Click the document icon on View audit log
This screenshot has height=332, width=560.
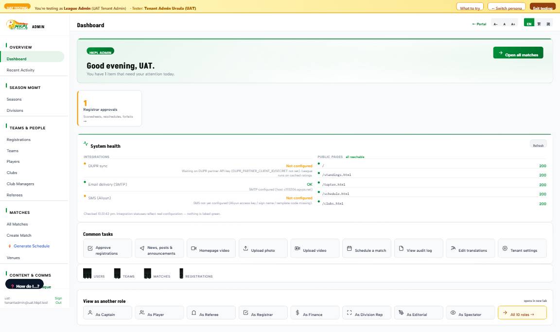point(401,248)
